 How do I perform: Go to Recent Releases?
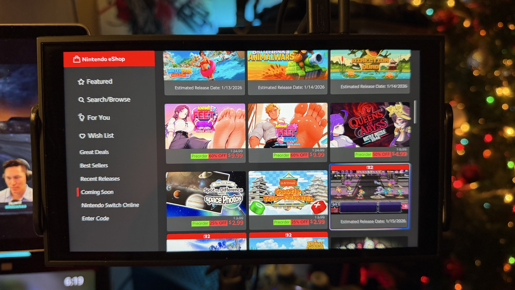coord(100,179)
